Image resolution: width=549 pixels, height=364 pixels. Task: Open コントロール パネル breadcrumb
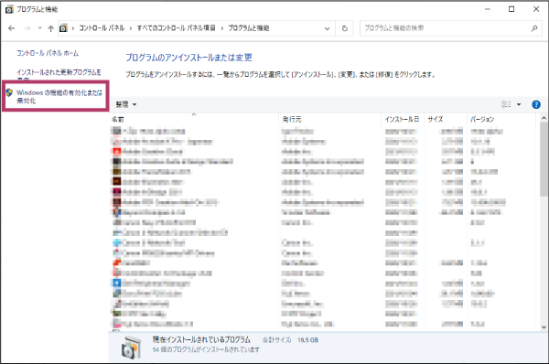(x=102, y=28)
